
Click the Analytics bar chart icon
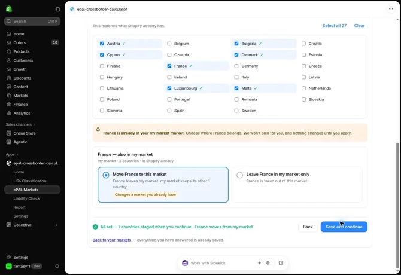pos(9,113)
